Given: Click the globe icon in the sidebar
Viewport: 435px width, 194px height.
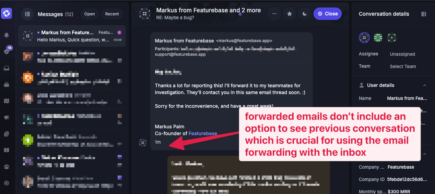Looking at the screenshot, I should pyautogui.click(x=7, y=183).
